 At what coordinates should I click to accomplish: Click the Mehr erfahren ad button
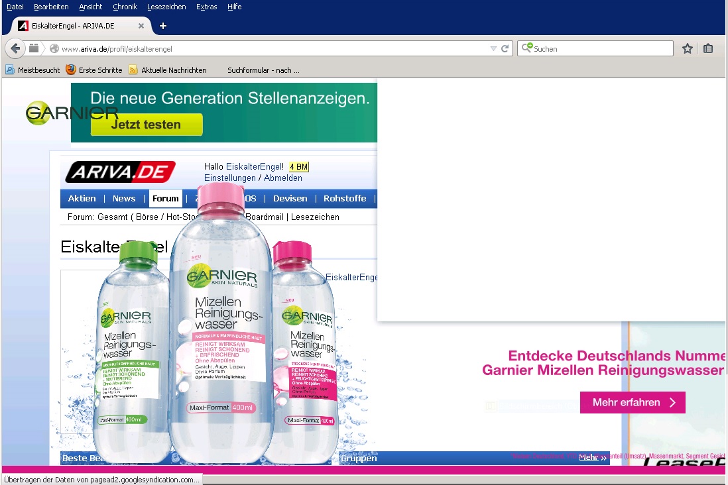click(633, 402)
